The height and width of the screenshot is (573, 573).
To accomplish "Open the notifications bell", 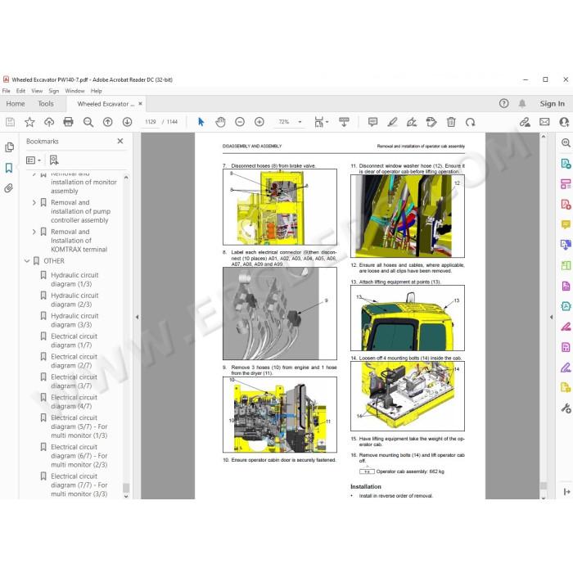I will pos(522,103).
